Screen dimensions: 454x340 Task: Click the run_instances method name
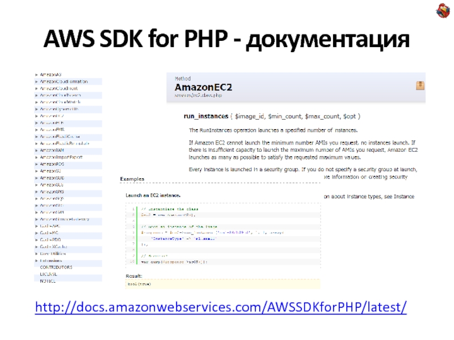tap(206, 116)
